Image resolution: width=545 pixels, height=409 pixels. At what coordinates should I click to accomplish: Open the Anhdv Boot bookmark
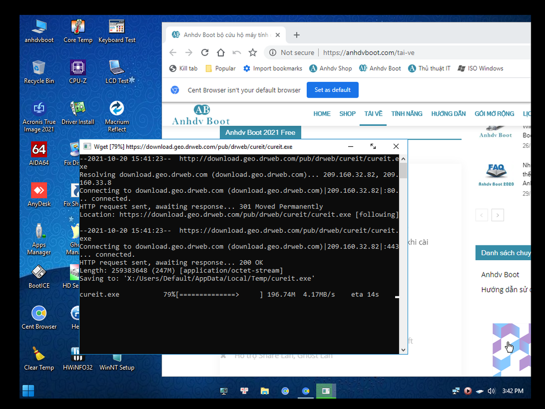click(x=380, y=69)
